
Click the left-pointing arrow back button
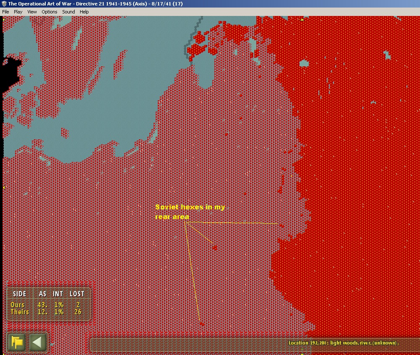37,342
